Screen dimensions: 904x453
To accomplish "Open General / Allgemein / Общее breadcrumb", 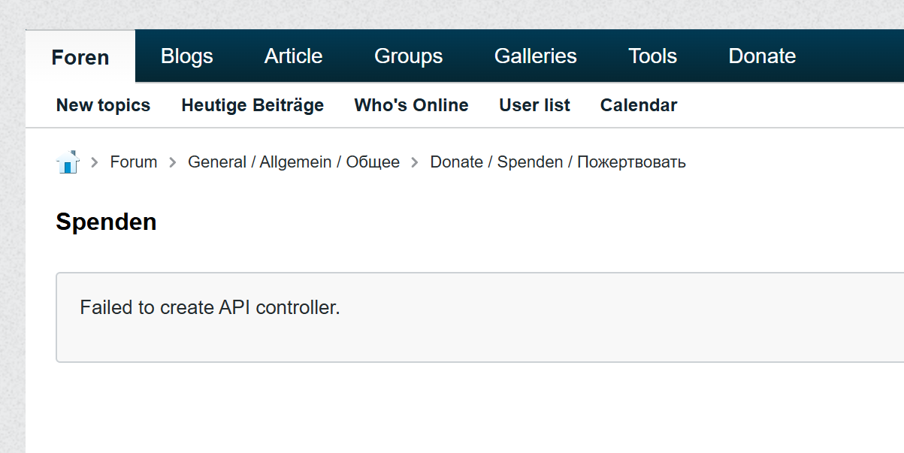I will point(294,162).
